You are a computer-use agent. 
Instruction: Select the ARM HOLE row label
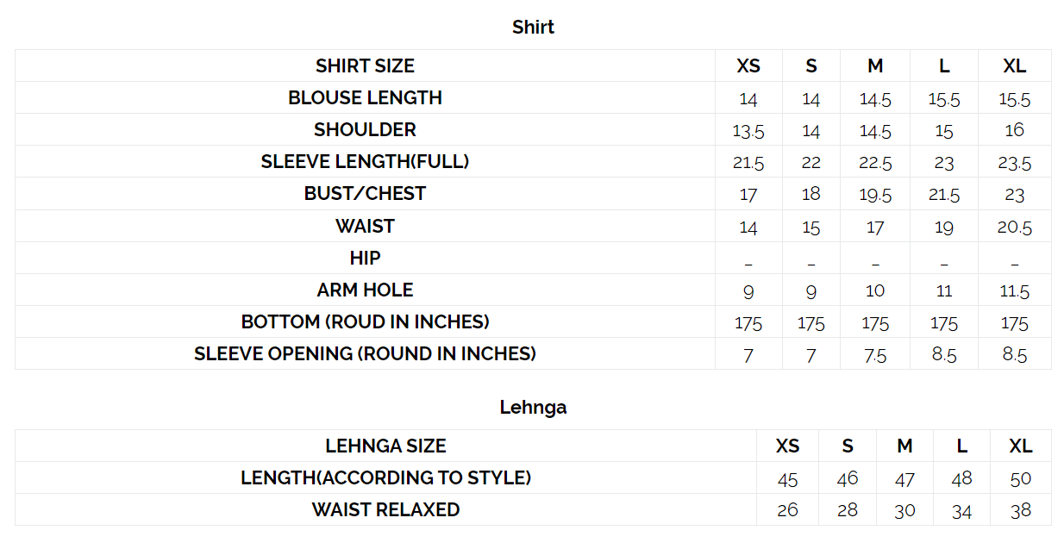pos(365,290)
